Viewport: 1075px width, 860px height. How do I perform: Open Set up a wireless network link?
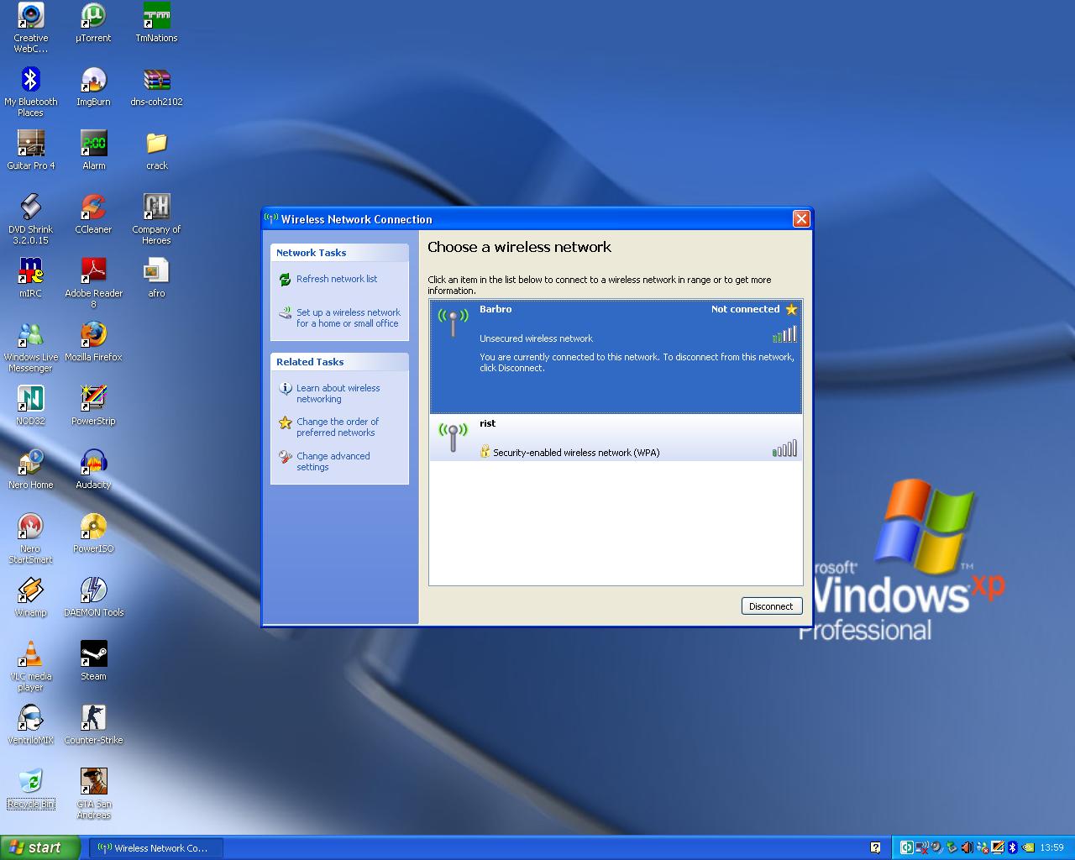click(x=348, y=317)
